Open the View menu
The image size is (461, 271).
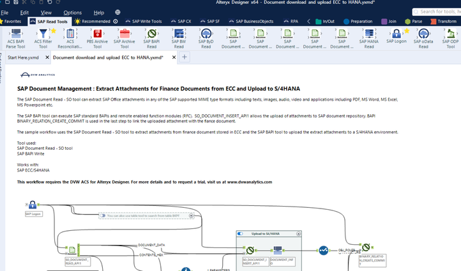(46, 13)
